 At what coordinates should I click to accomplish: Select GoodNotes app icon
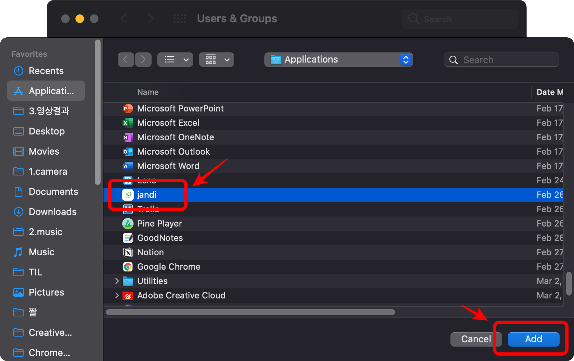click(128, 238)
